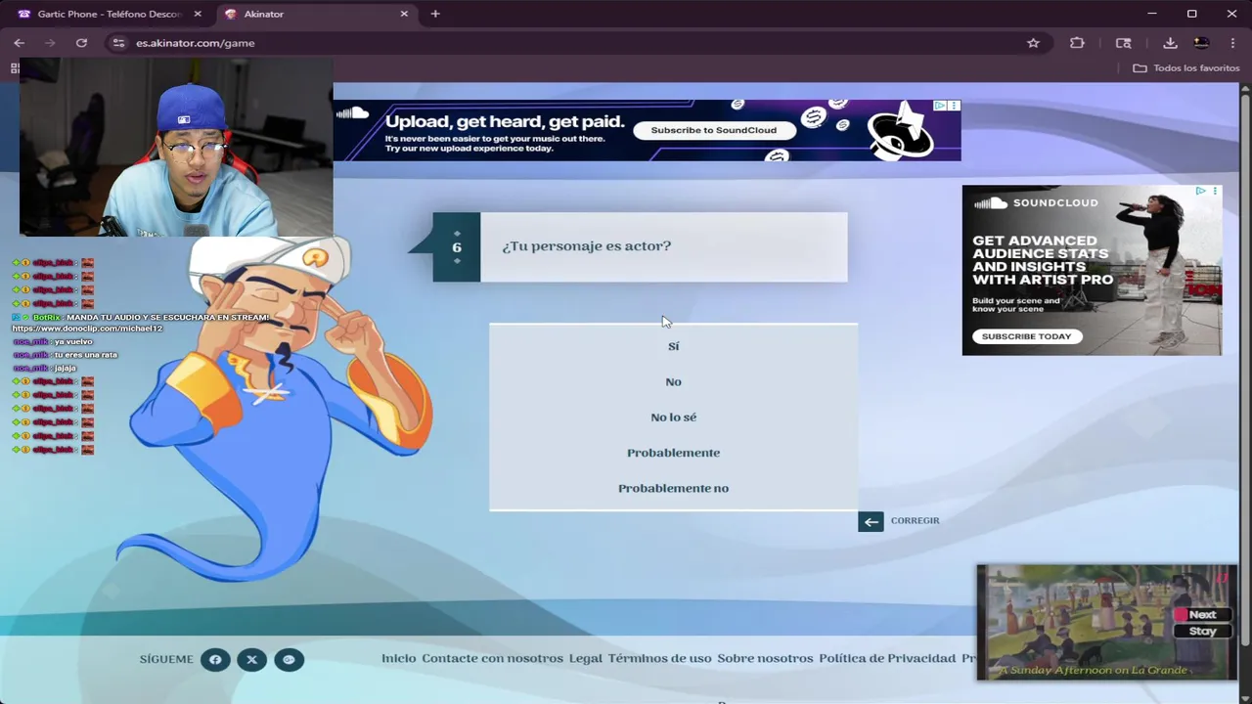Open AdChoices icon on side SoundCloud ad
Viewport: 1252px width, 704px height.
point(1200,191)
